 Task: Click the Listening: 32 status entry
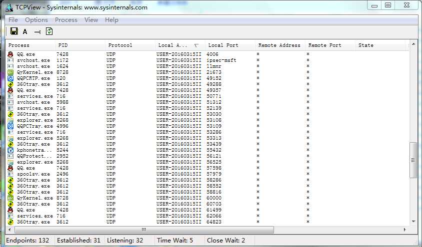[x=125, y=241]
